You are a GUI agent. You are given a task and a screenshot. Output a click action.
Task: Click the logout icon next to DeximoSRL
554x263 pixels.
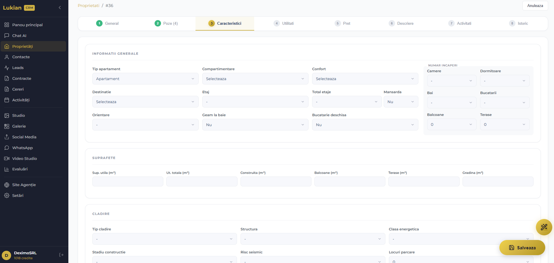pyautogui.click(x=61, y=255)
